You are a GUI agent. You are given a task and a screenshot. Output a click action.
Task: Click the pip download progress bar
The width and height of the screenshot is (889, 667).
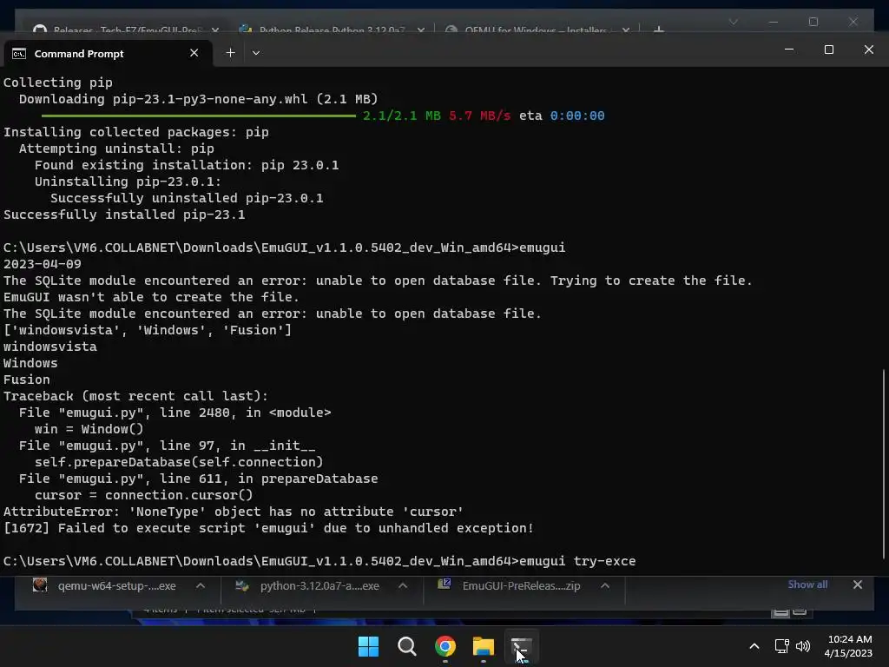coord(199,116)
